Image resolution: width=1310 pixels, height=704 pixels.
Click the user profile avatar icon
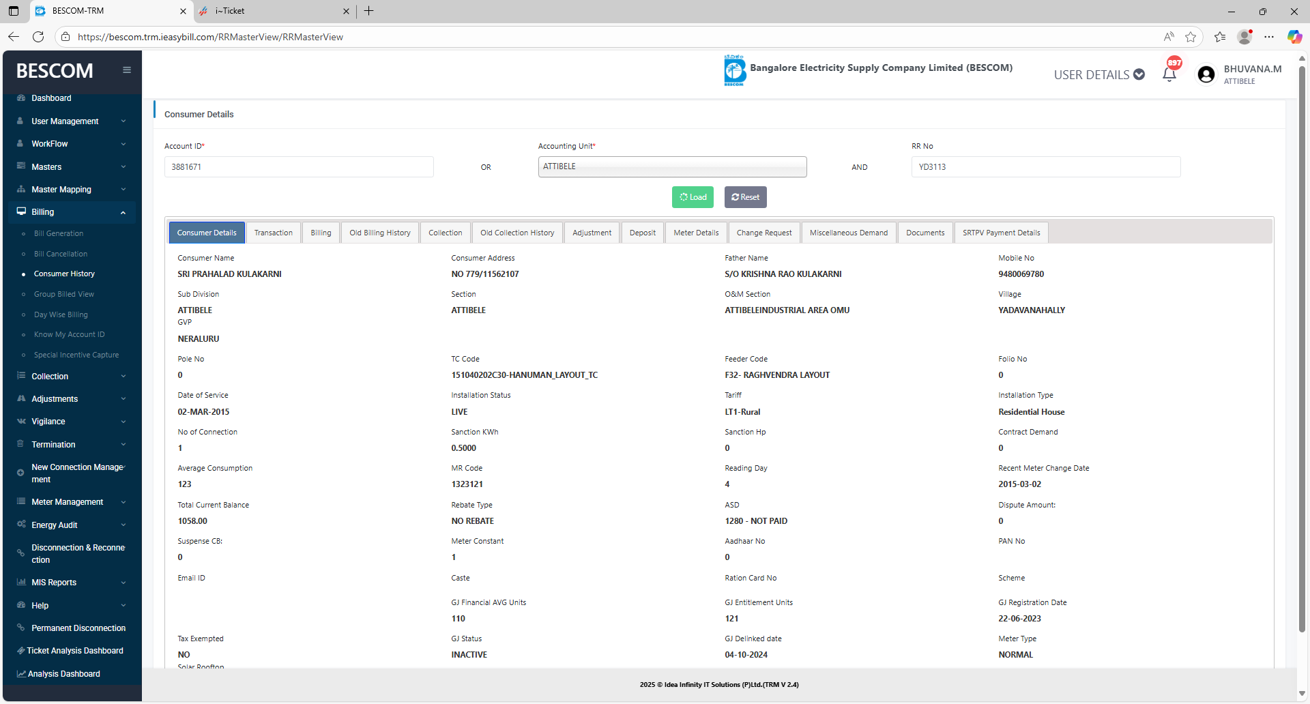tap(1206, 74)
